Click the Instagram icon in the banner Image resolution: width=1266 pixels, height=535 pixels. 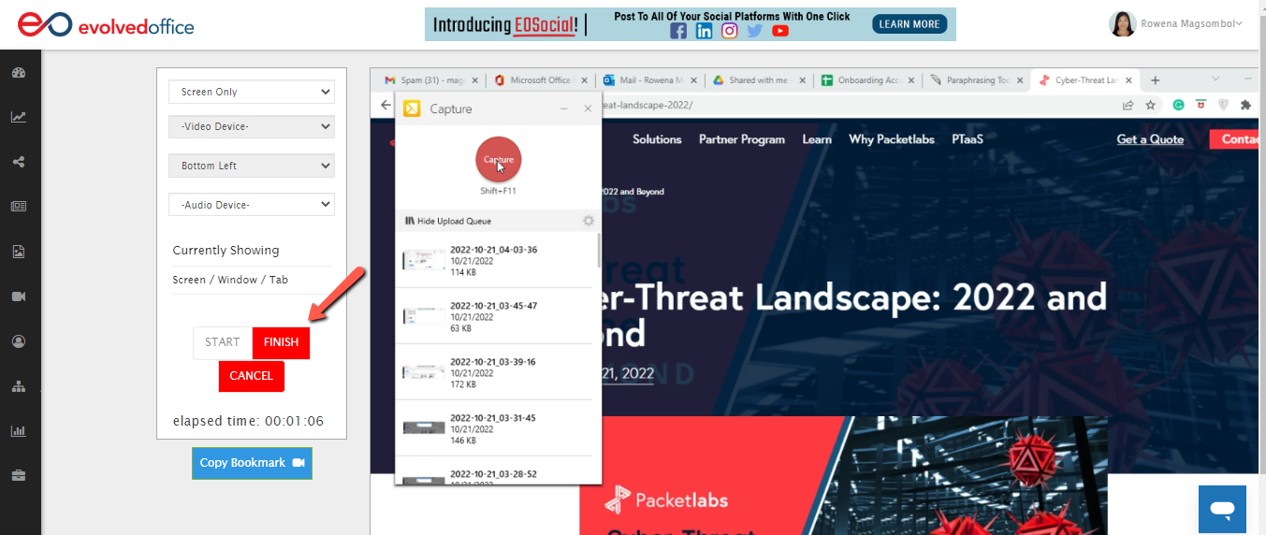point(729,31)
